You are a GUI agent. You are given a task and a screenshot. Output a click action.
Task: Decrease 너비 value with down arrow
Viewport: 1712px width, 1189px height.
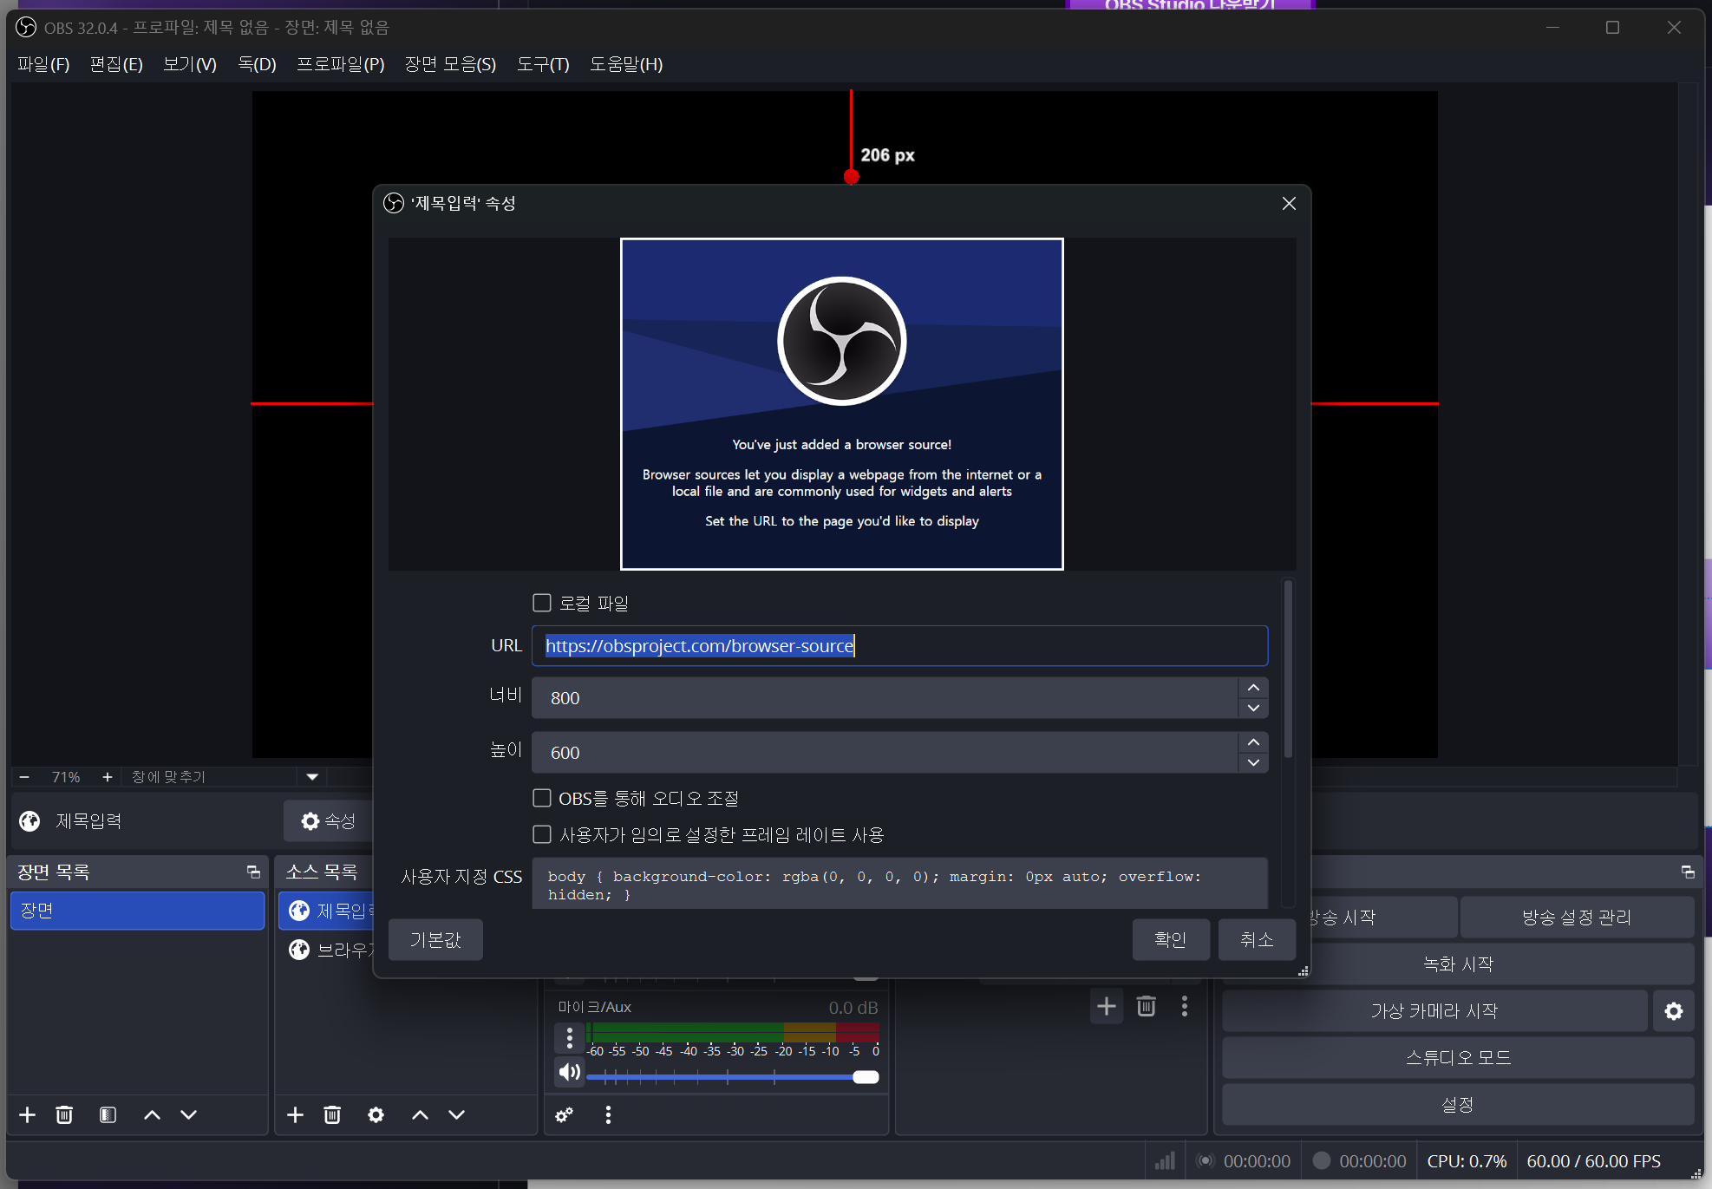[x=1253, y=708]
